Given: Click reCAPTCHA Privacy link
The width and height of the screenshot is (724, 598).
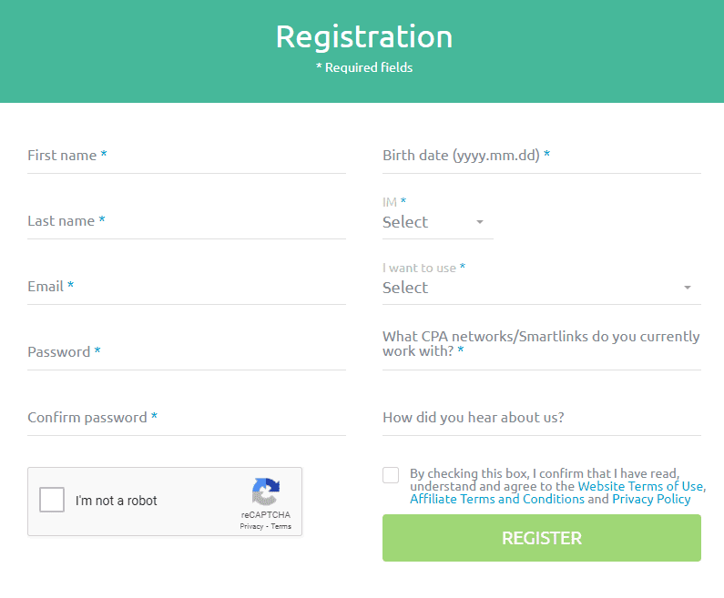Looking at the screenshot, I should coord(251,526).
